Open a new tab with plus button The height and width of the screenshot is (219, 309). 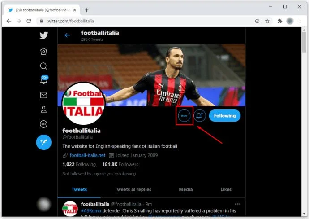(x=86, y=10)
